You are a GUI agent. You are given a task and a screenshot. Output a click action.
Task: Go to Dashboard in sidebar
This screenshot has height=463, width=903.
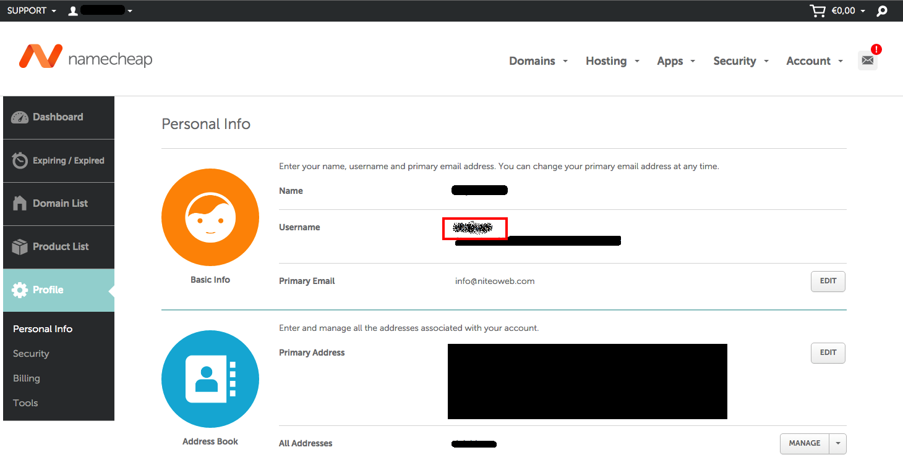(59, 117)
